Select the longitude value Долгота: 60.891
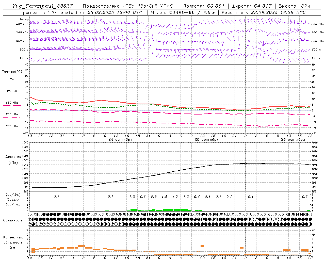325x260 pixels. click(204, 6)
